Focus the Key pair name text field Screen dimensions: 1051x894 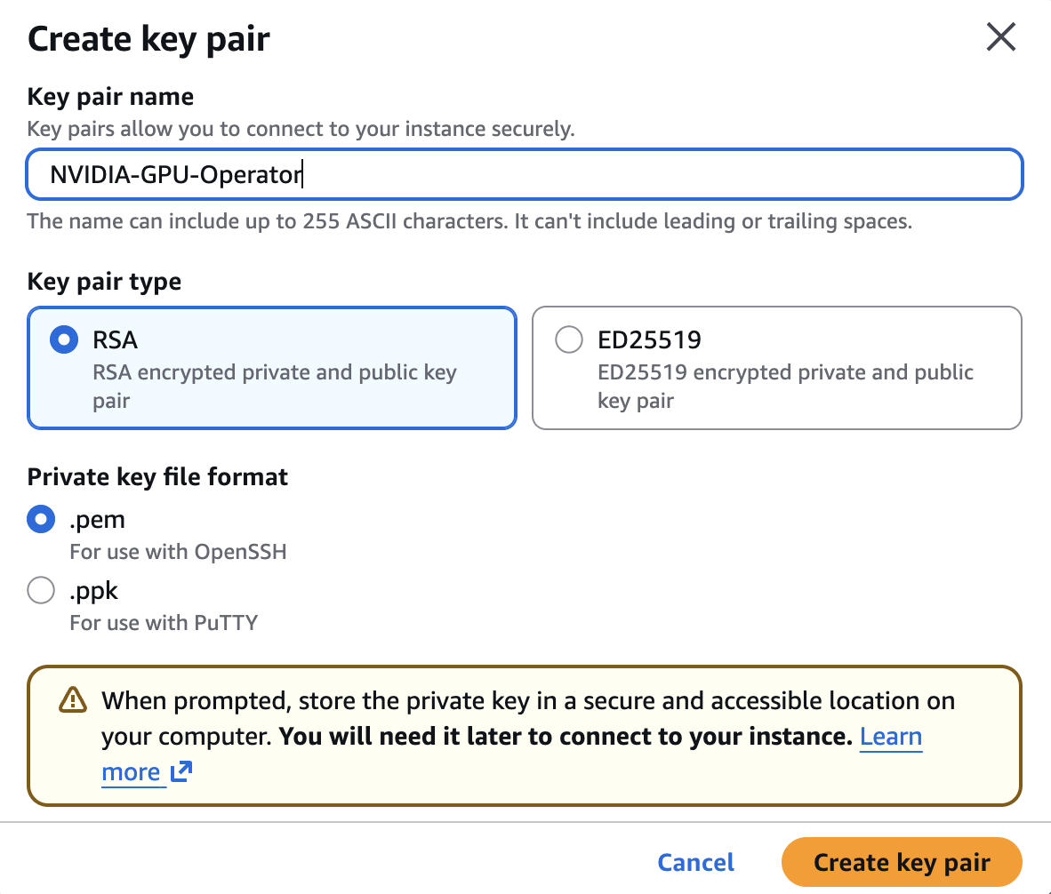[x=524, y=174]
